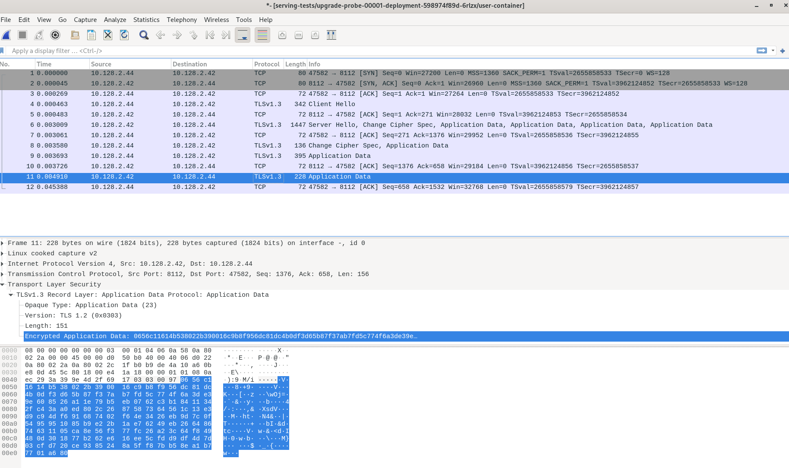
Task: Open the display filter history dropdown
Action: (773, 50)
